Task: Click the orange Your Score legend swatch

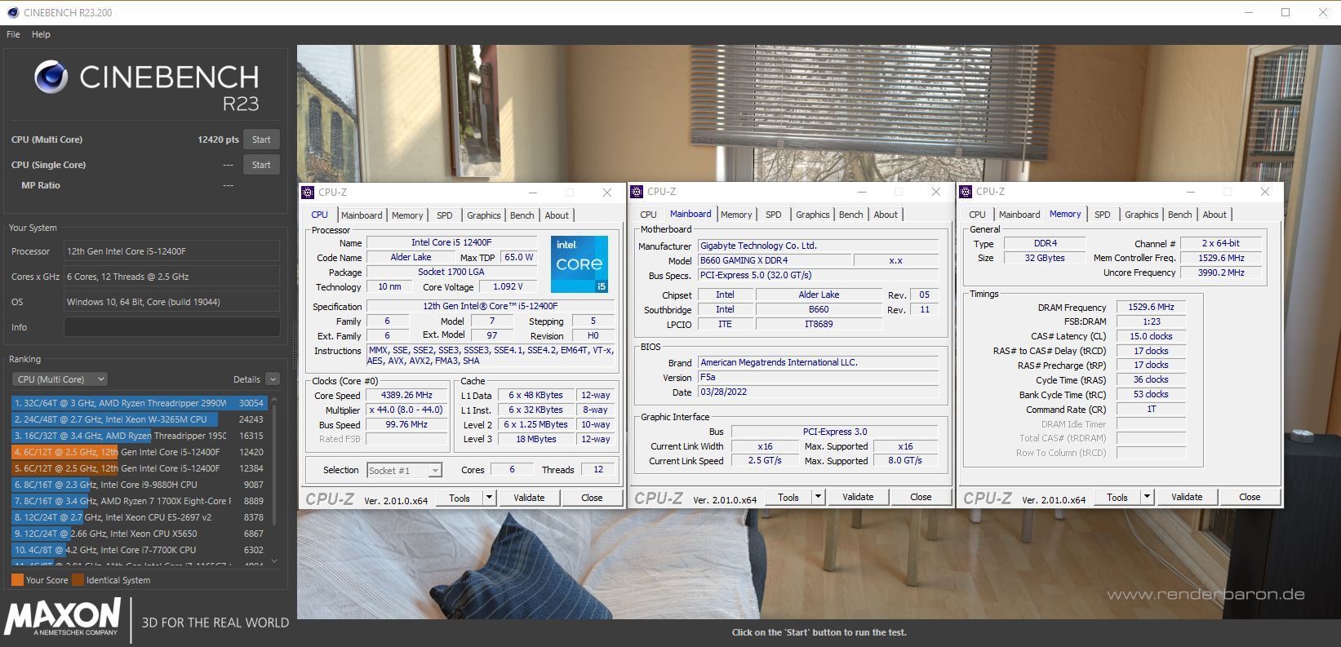Action: pyautogui.click(x=17, y=580)
